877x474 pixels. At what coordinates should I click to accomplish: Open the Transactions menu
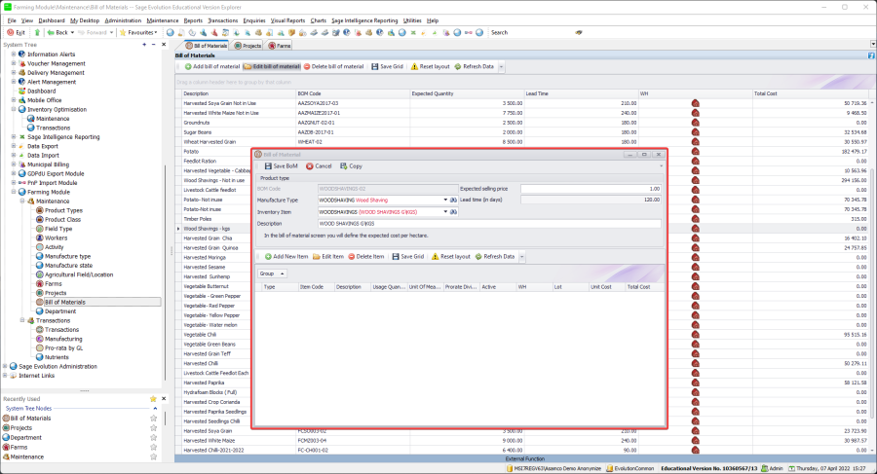click(x=223, y=19)
